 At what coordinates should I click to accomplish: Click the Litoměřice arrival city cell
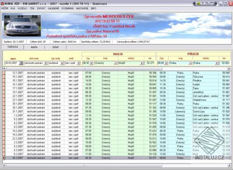pyautogui.click(x=205, y=92)
